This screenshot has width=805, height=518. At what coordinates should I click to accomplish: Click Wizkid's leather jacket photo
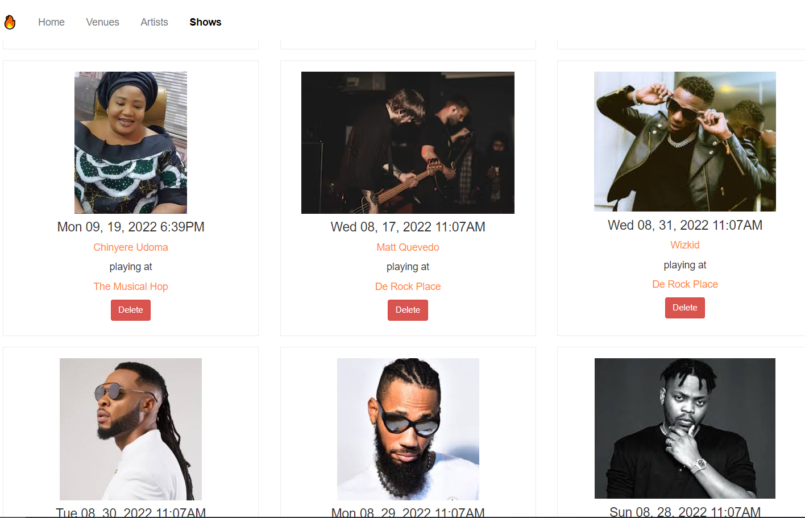[685, 142]
